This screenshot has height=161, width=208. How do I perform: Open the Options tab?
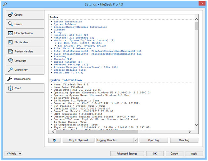(25, 15)
